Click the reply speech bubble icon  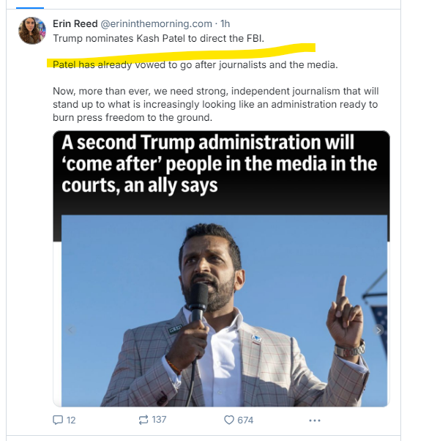point(58,420)
